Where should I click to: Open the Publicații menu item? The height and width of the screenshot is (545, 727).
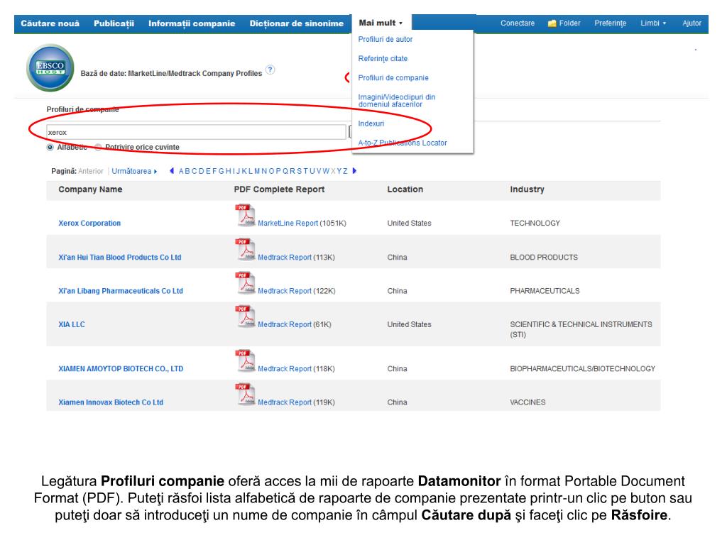coord(114,23)
